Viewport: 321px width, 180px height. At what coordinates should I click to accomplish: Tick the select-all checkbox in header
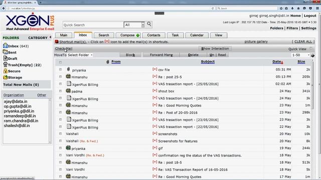coord(60,62)
